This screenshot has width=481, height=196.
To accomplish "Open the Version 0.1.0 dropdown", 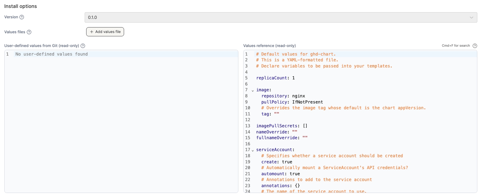I will [x=281, y=17].
